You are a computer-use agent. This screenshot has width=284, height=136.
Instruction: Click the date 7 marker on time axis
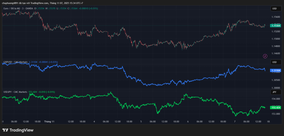coord(235,122)
